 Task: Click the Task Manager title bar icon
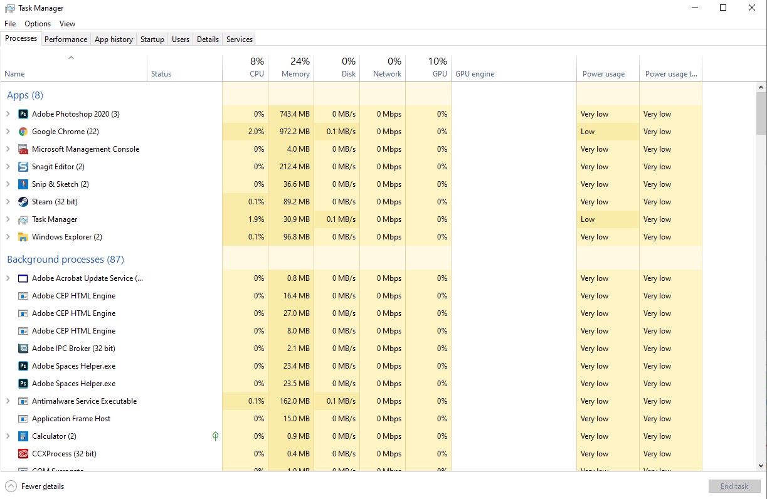(x=9, y=8)
